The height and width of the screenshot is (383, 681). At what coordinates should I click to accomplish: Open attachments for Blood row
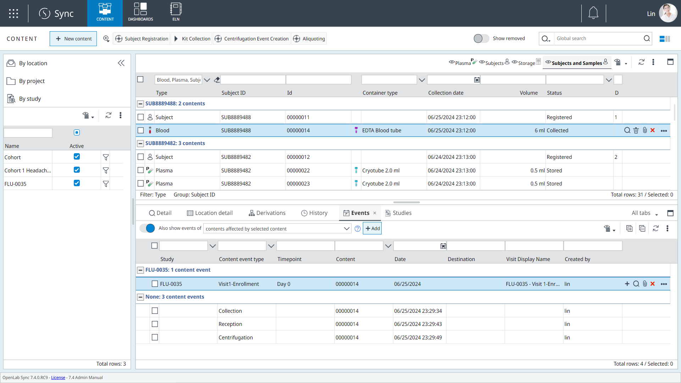(x=645, y=131)
